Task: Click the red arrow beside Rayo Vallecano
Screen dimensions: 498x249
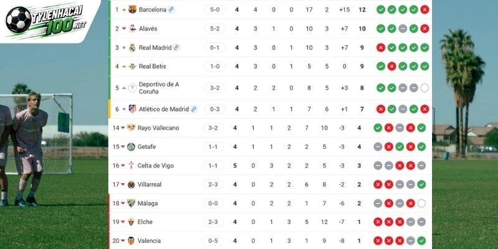Action: pos(123,128)
